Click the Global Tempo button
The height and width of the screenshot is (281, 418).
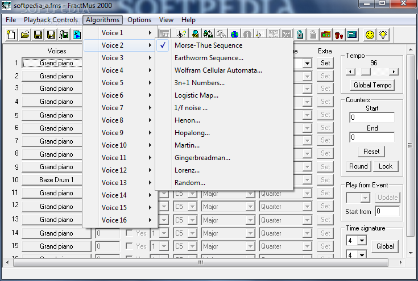tap(373, 85)
